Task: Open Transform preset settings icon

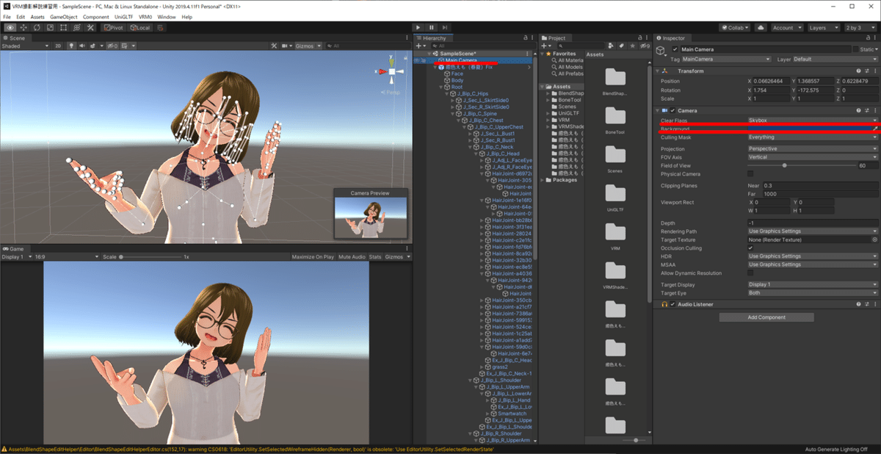Action: (x=866, y=71)
